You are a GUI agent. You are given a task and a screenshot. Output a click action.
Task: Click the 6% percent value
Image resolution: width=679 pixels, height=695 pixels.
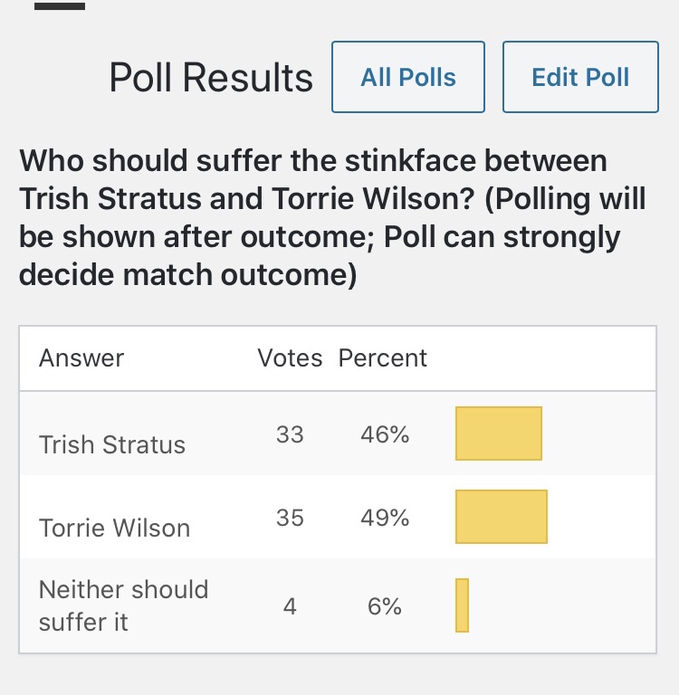coord(385,606)
